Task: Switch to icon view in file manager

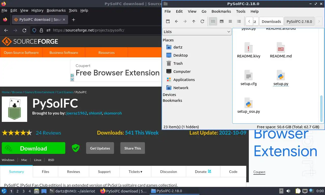Action: (x=213, y=21)
